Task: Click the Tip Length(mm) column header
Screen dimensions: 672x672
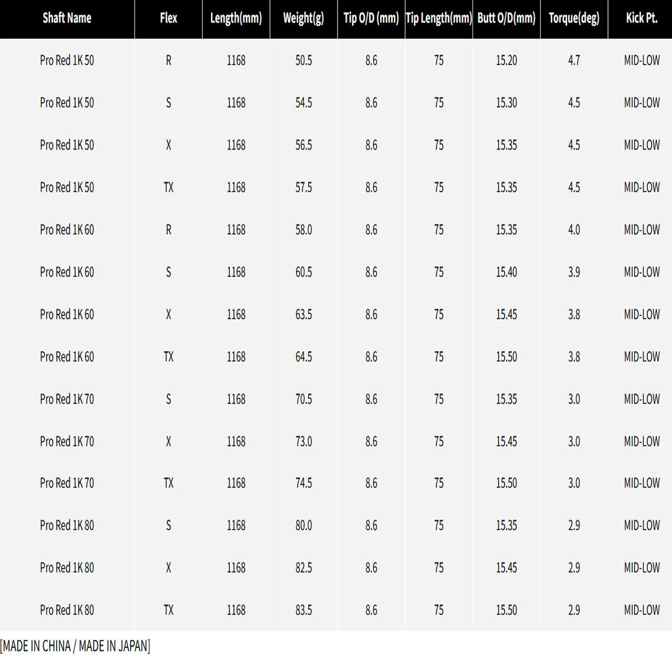Action: [x=439, y=18]
